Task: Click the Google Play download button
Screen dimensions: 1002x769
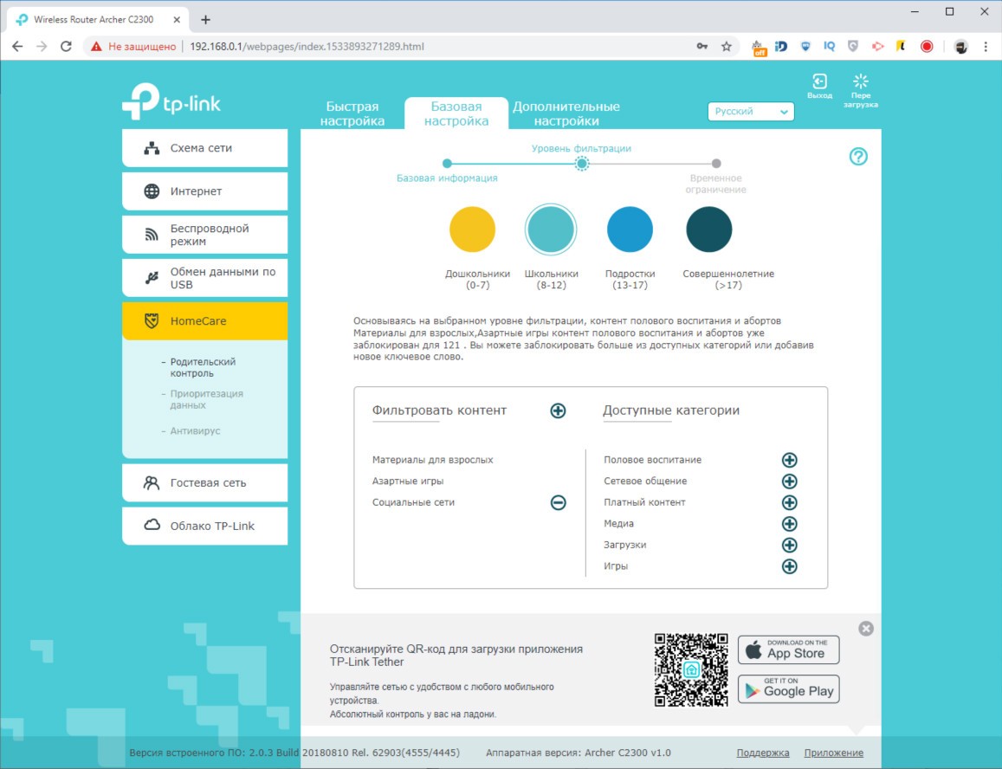Action: coord(788,689)
